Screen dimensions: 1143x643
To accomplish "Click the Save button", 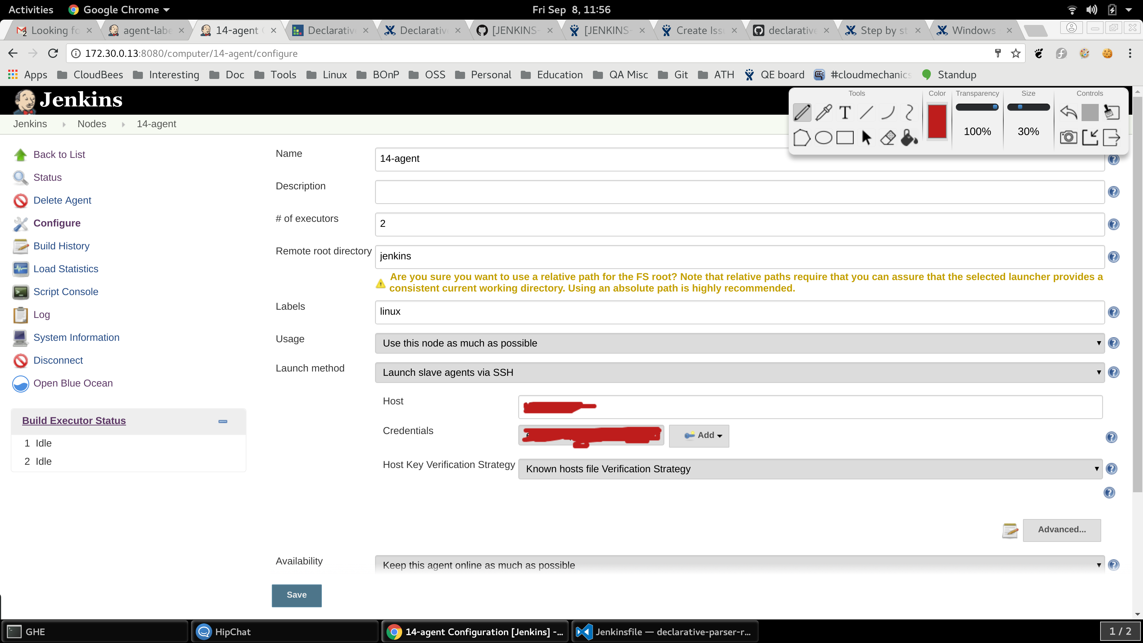I will [x=296, y=595].
